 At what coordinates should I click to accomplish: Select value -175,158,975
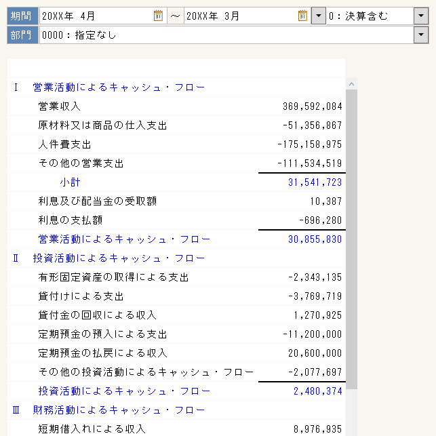(309, 144)
